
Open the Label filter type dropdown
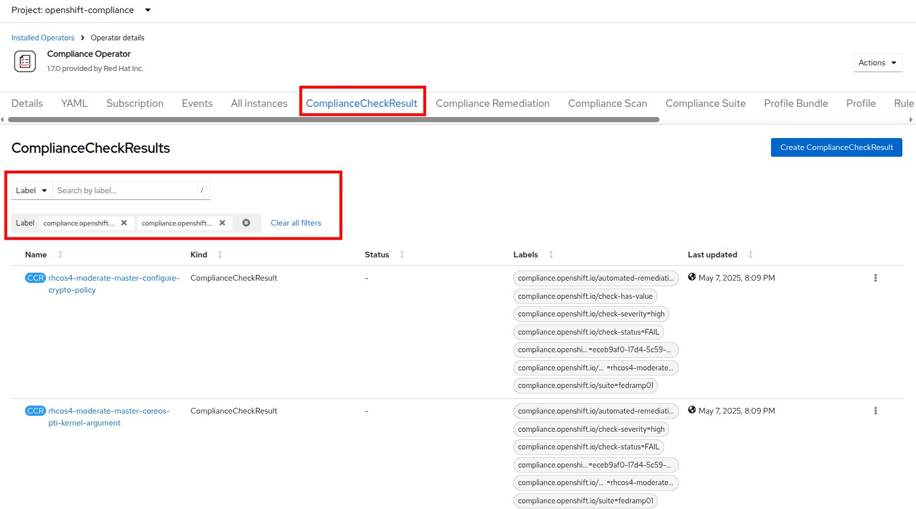tap(32, 190)
